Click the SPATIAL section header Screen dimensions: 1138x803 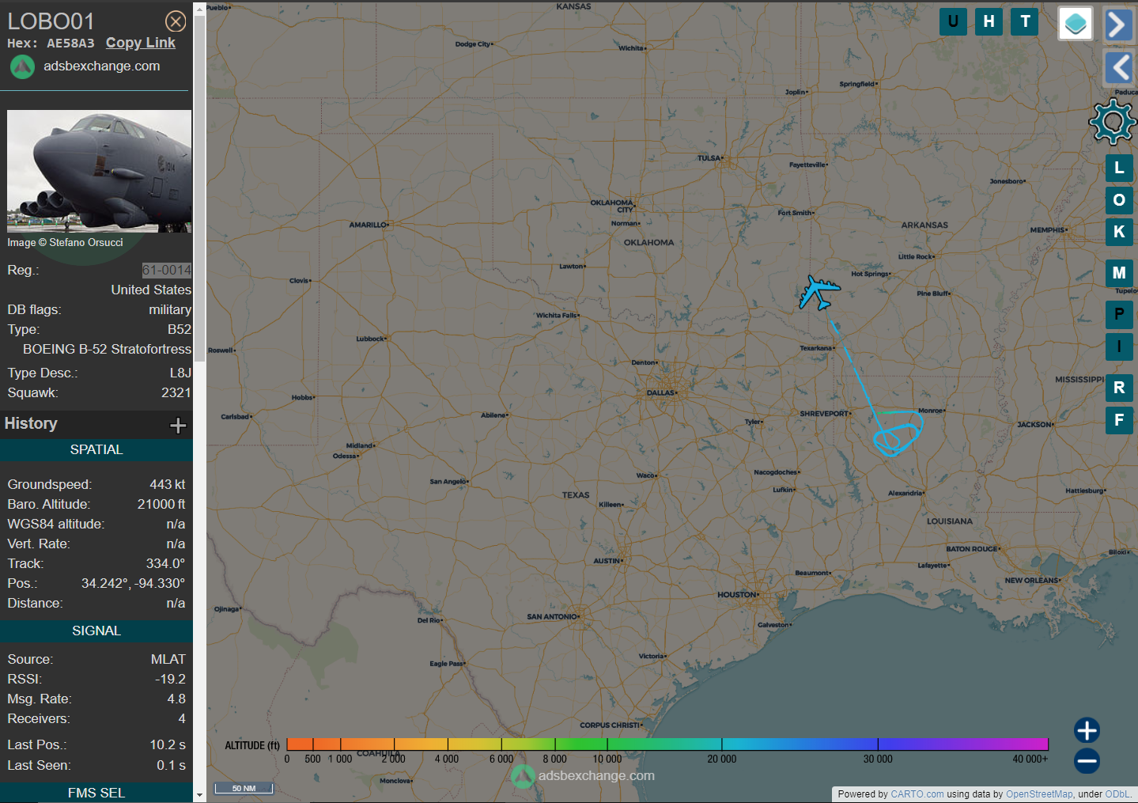96,450
